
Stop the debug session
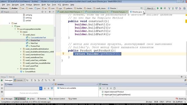[x=2, y=92]
